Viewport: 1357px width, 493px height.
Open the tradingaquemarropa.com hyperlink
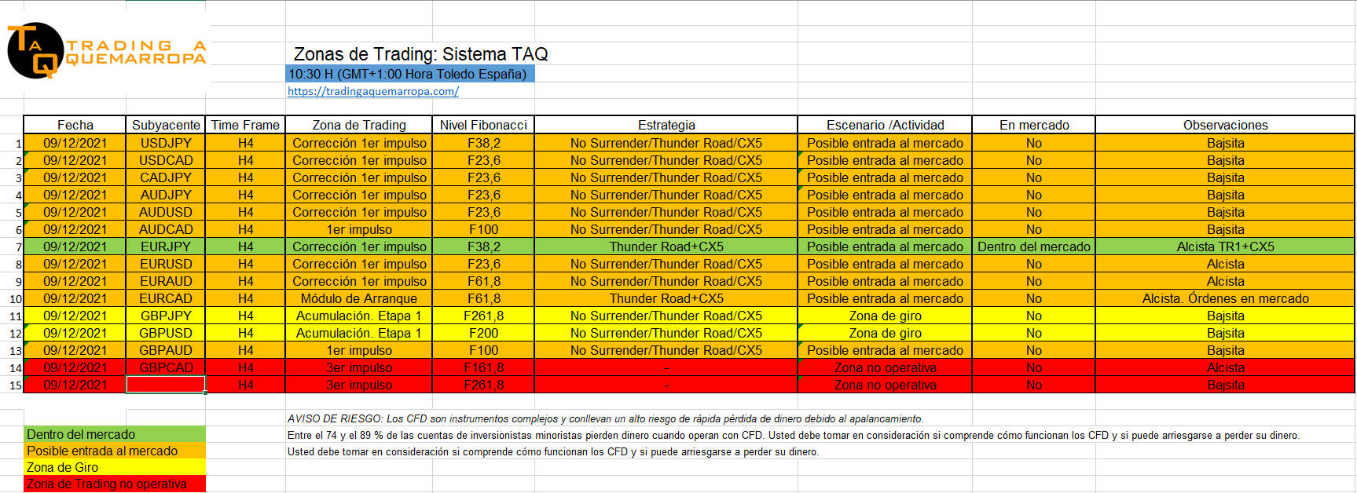[x=372, y=91]
